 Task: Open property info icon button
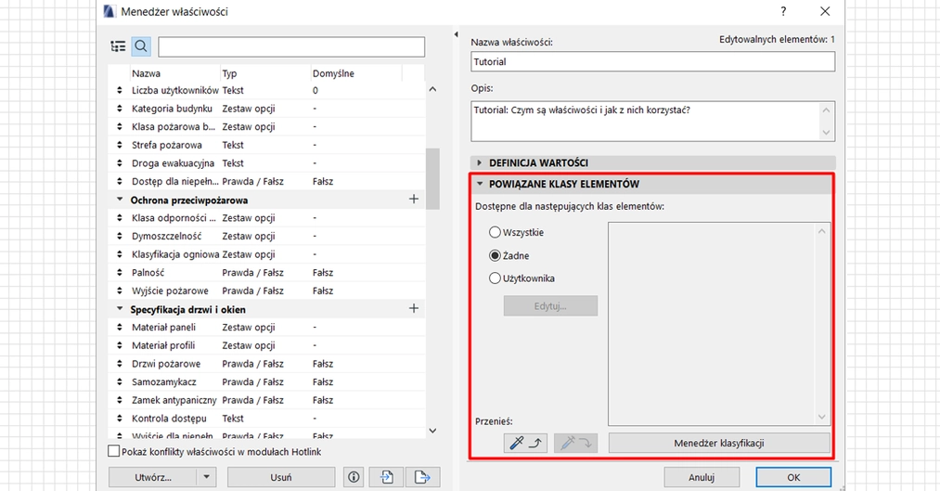[x=354, y=477]
